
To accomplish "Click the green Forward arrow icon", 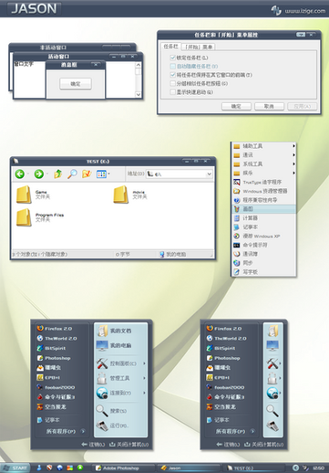I will click(38, 174).
